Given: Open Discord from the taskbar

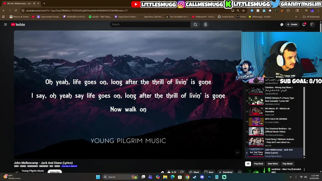Looking at the screenshot, I should pos(202,177).
